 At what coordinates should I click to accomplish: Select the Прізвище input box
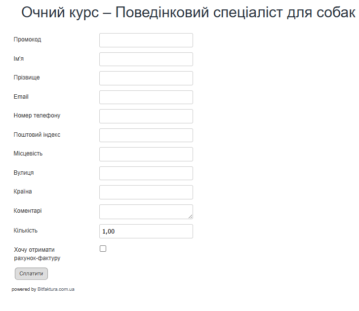click(146, 78)
